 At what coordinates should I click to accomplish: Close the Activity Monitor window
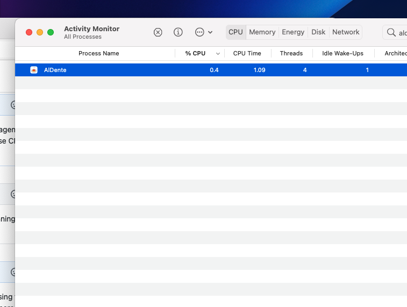[29, 32]
